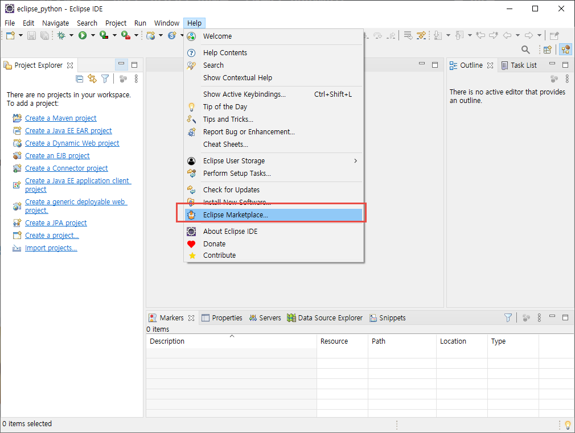Screen dimensions: 575x433
Task: Sort Markers by the Description column header
Action: click(231, 341)
